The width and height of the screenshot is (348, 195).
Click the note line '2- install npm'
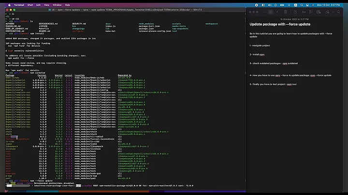[x=257, y=54]
